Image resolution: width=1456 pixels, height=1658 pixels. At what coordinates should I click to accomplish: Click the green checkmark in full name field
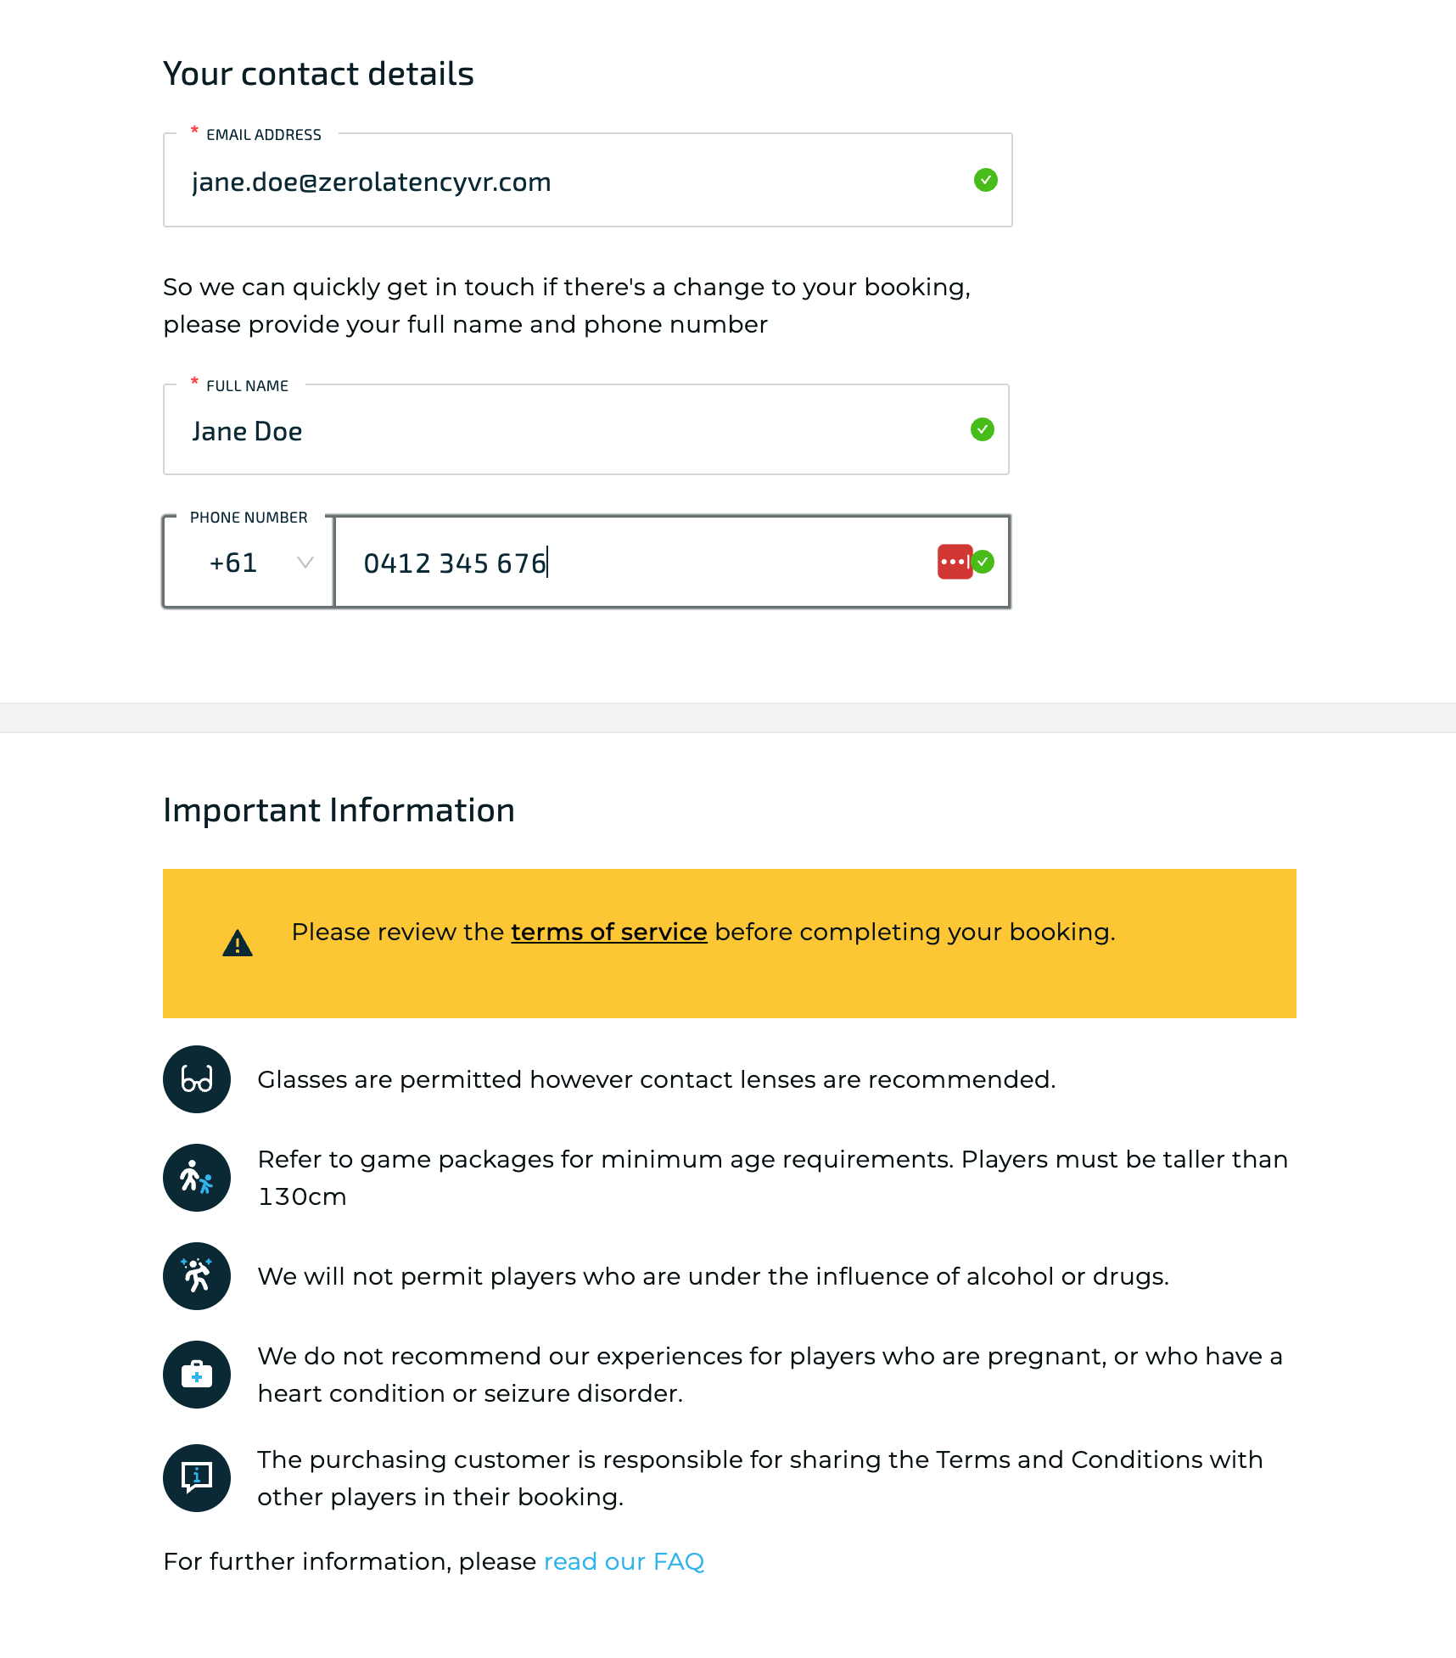point(982,429)
